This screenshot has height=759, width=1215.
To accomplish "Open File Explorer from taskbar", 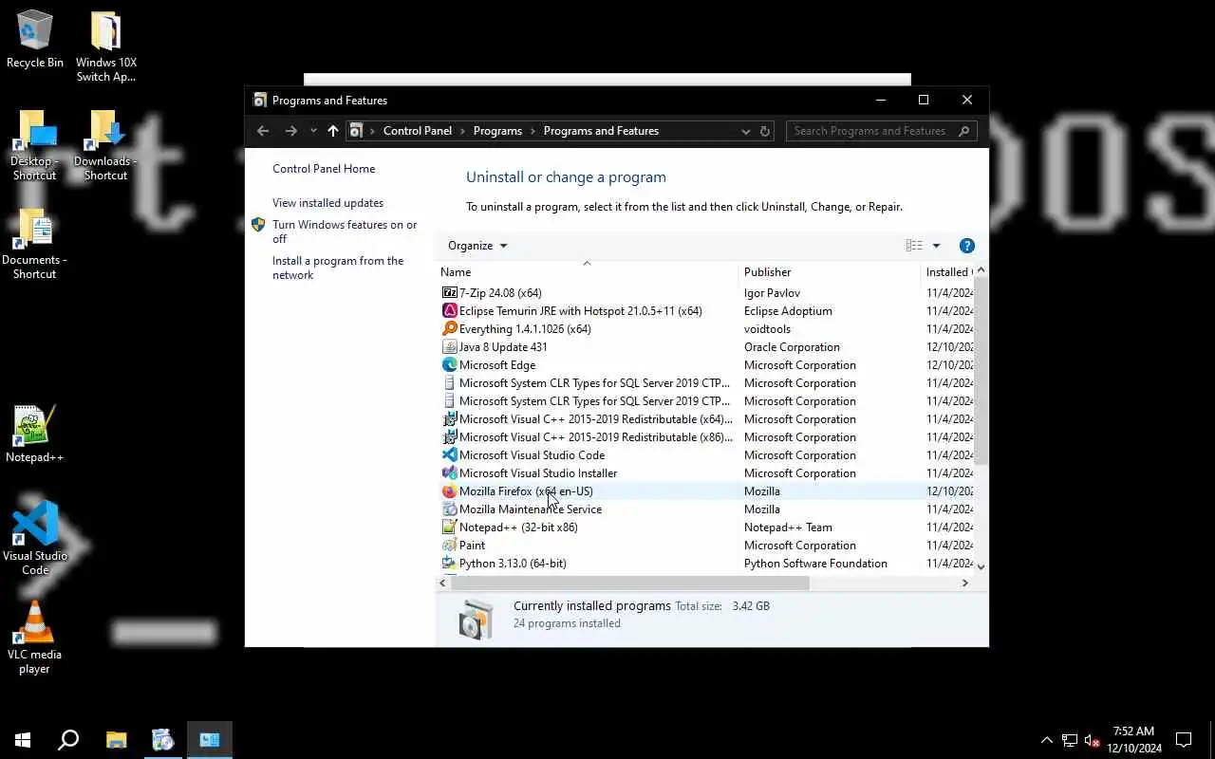I will tap(116, 740).
